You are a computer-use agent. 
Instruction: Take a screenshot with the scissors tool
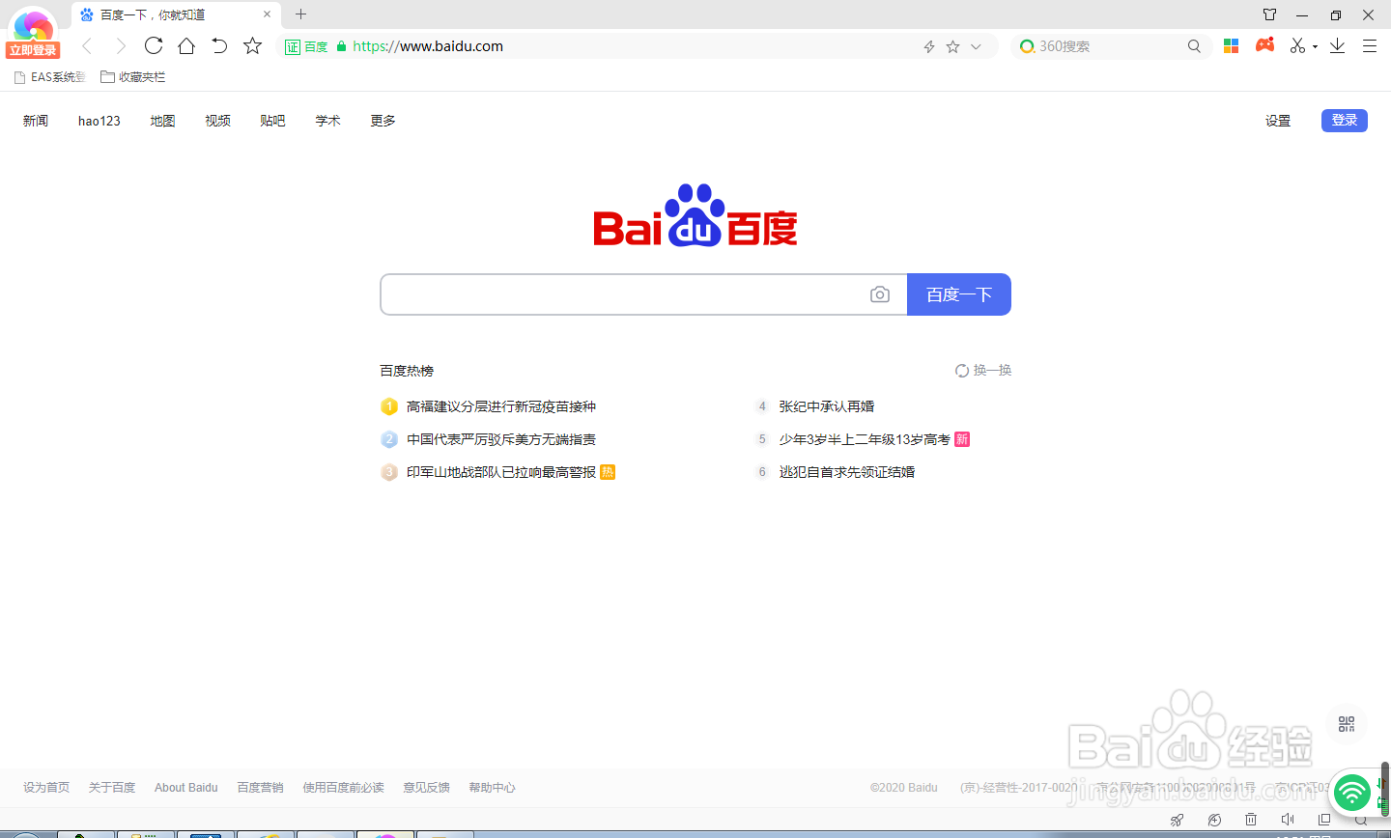click(x=1295, y=45)
